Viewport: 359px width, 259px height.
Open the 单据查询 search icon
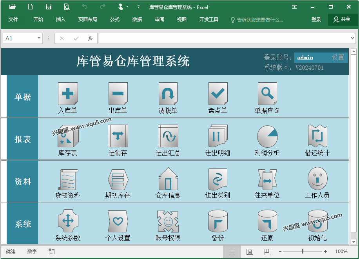click(x=267, y=93)
